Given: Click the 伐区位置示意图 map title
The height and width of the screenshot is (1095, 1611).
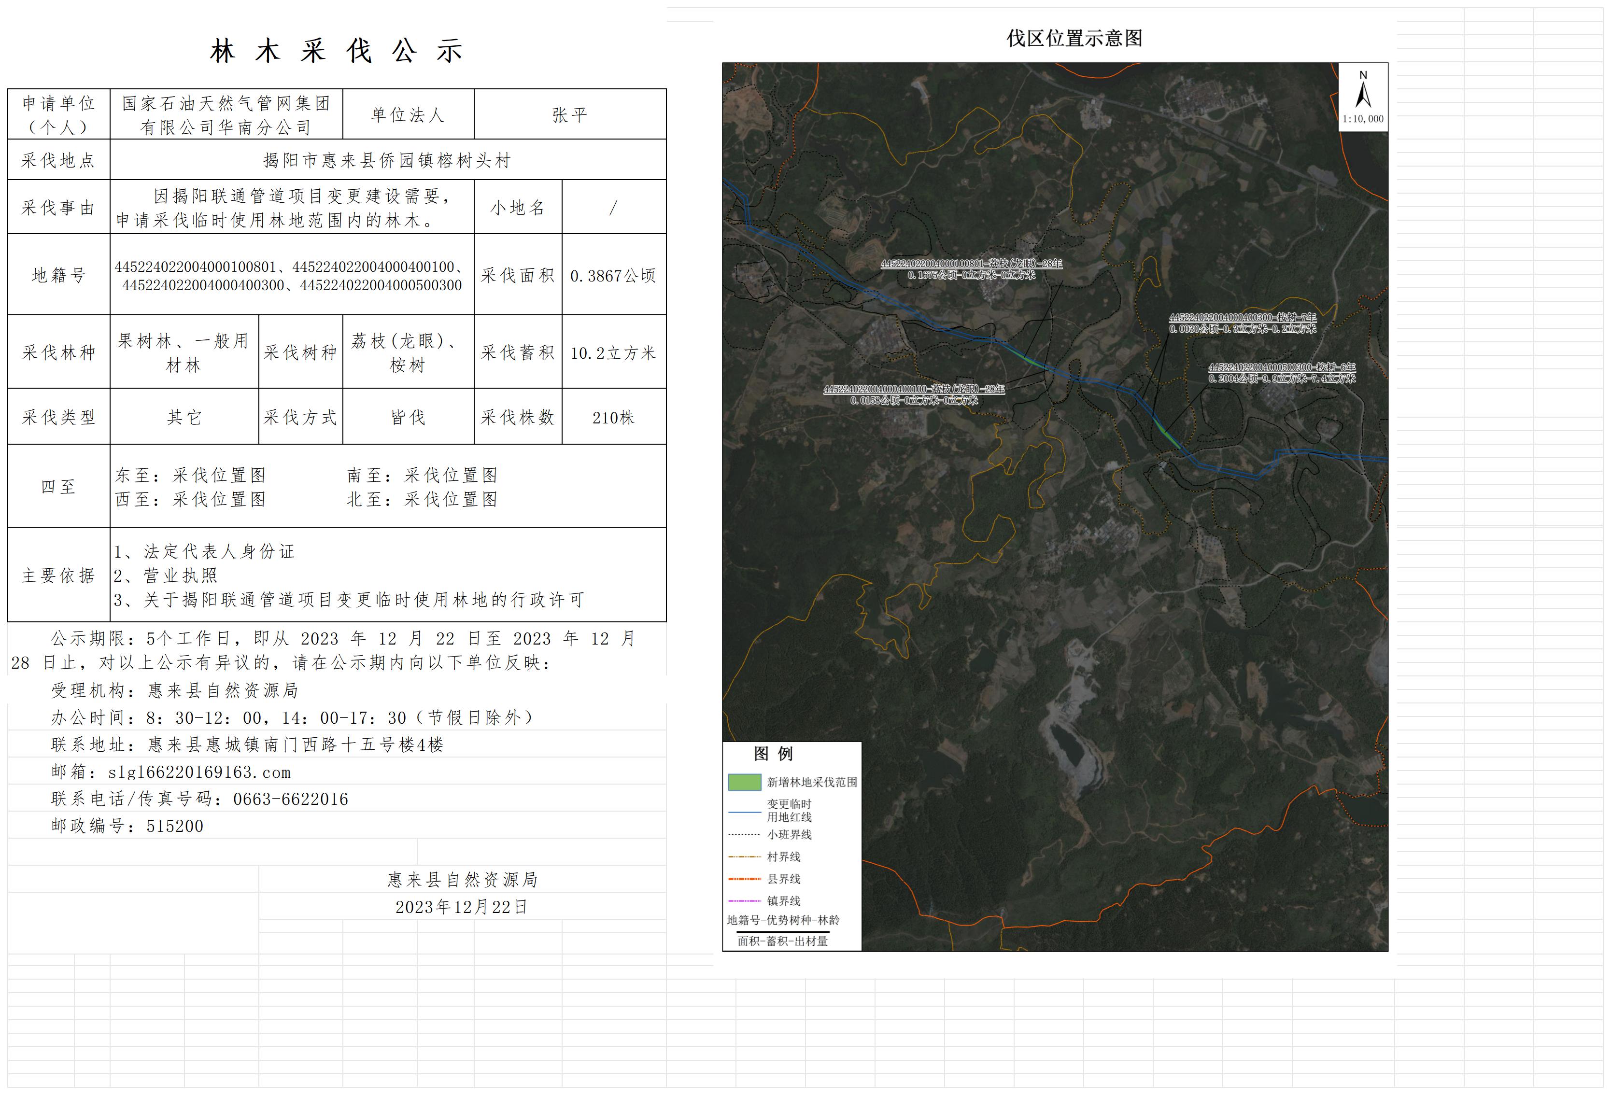Looking at the screenshot, I should (x=1074, y=38).
